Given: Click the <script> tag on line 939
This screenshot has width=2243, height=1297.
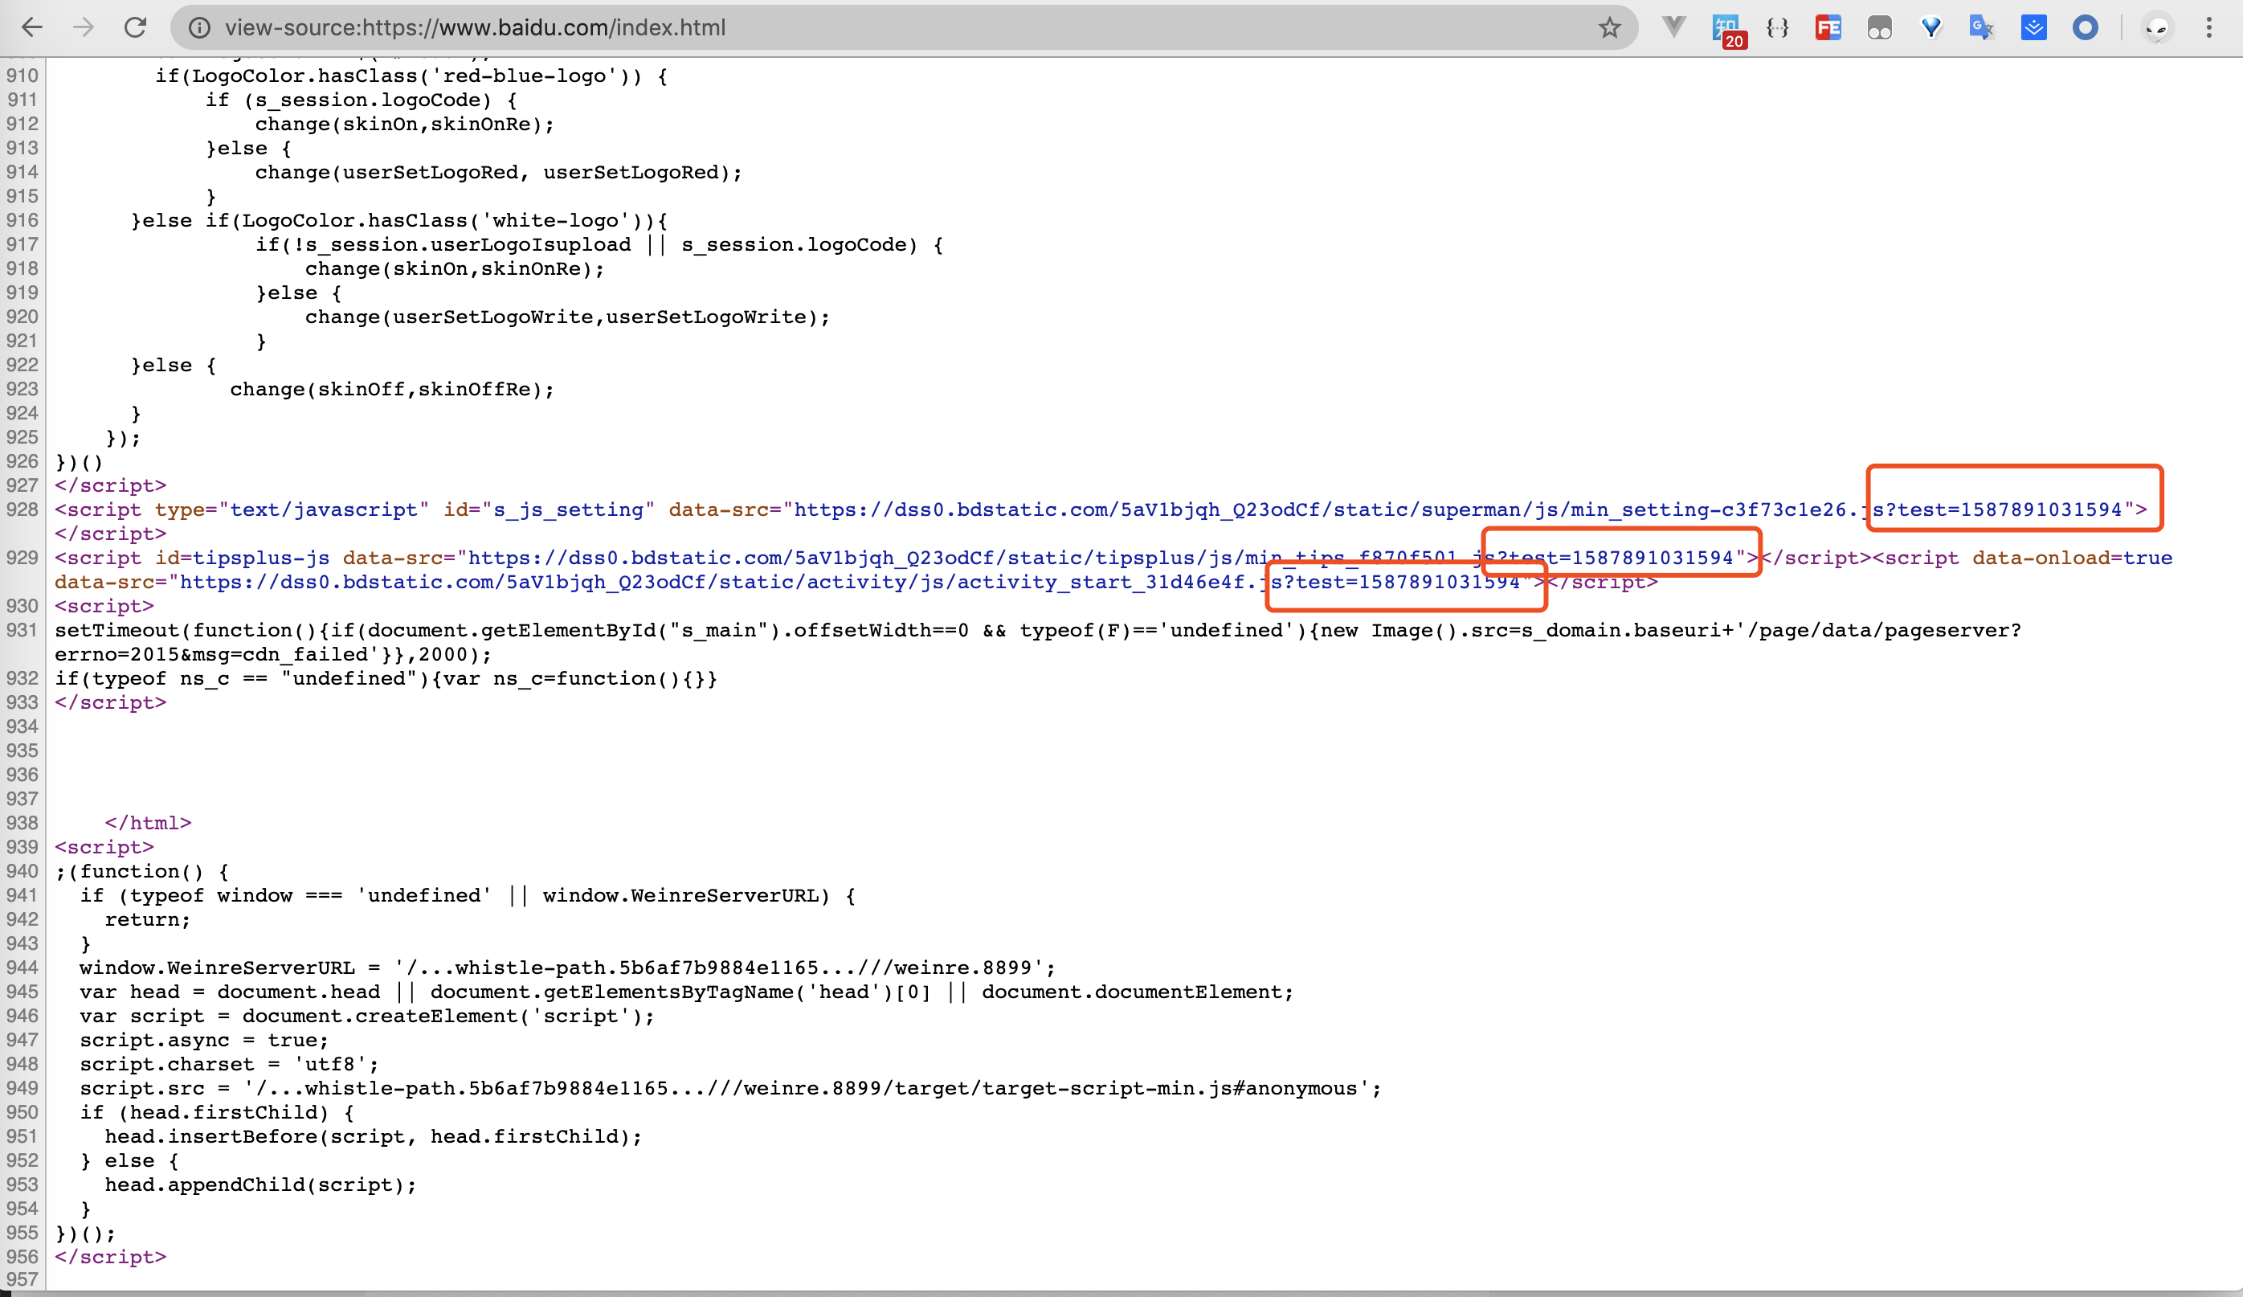Looking at the screenshot, I should coord(104,848).
